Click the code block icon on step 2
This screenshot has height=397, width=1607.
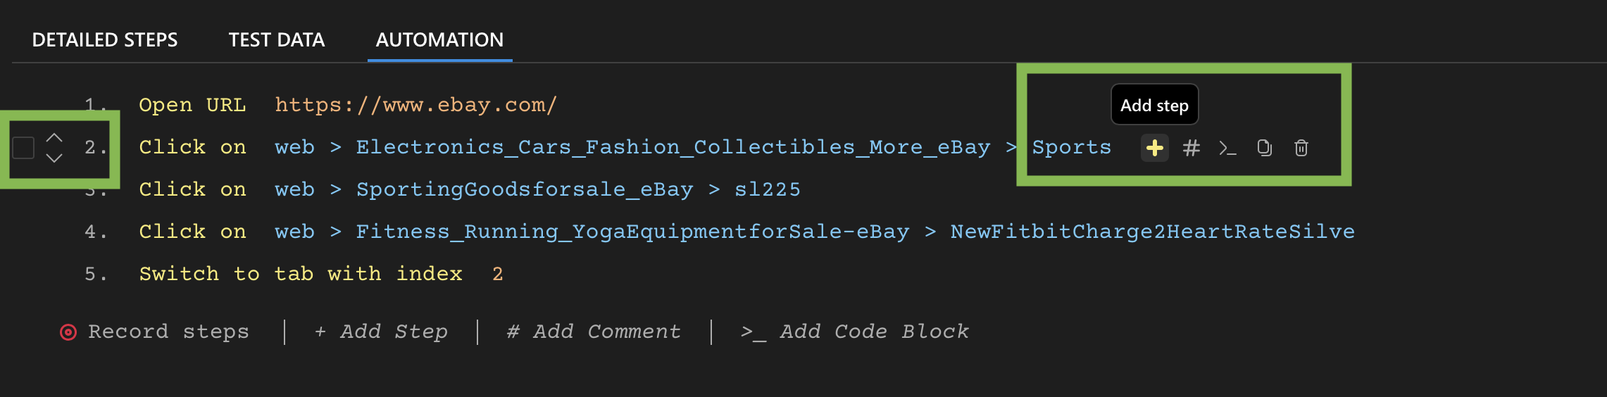(x=1227, y=148)
